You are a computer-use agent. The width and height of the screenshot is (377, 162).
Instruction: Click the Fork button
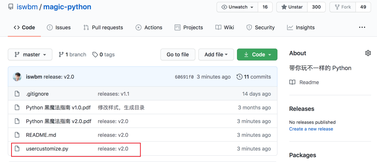pos(342,7)
